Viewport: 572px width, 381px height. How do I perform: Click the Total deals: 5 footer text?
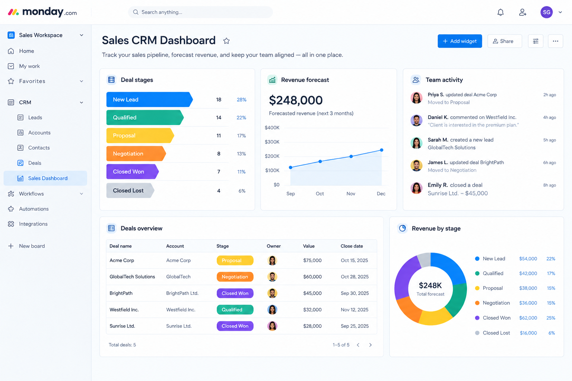(122, 345)
